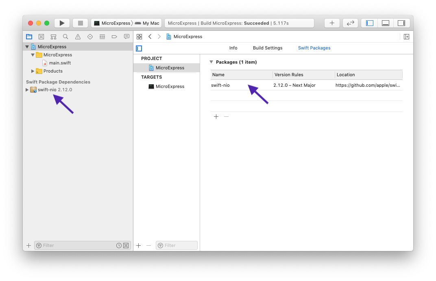Viewport: 436px width, 281px height.
Task: Show only recently modified files
Action: [x=119, y=246]
